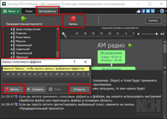Share on LinkedIn icon
Screen dimensions: 167x119
click(153, 11)
